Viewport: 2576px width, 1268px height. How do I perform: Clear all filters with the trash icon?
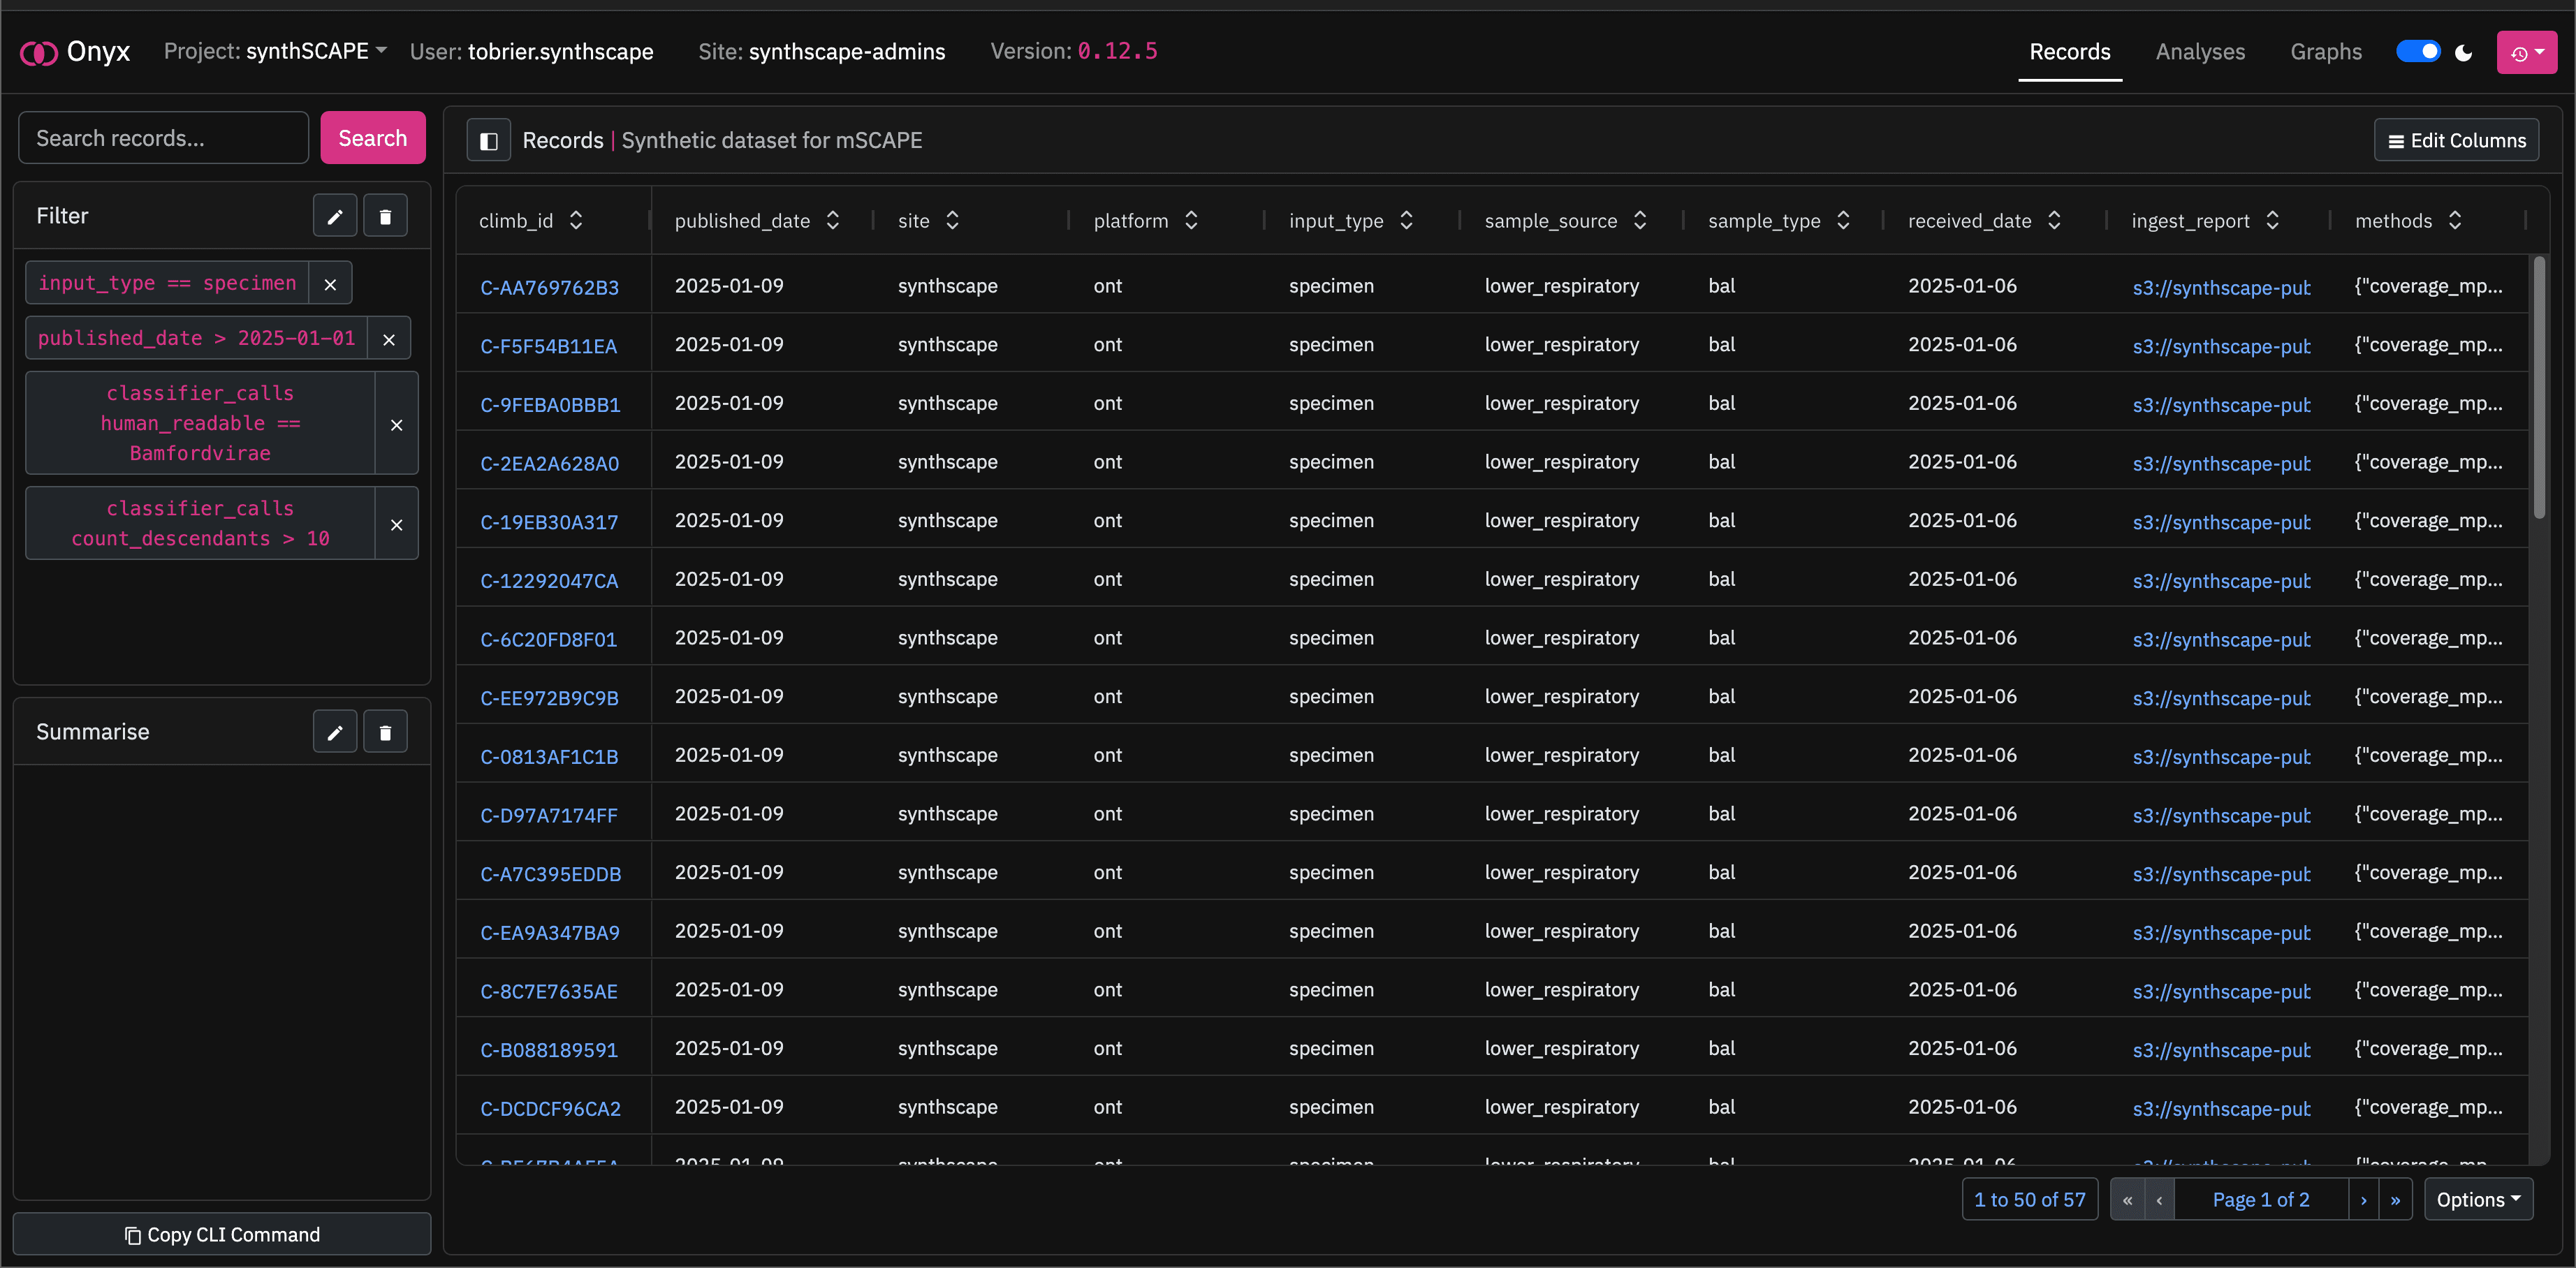tap(385, 215)
